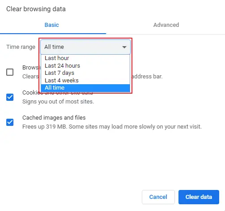Uncheck Cached images and files checkbox
The image size is (225, 211).
10,122
